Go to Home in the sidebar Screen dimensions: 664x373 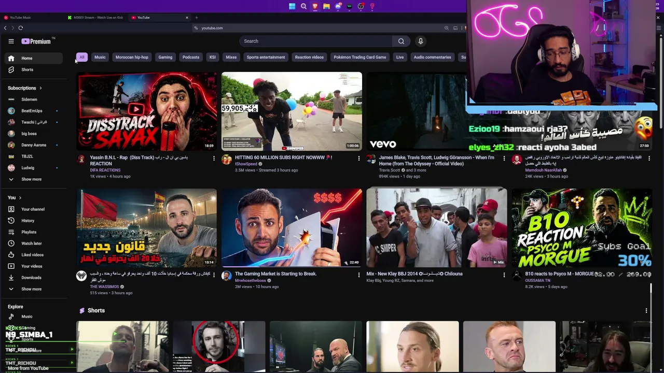tap(34, 59)
